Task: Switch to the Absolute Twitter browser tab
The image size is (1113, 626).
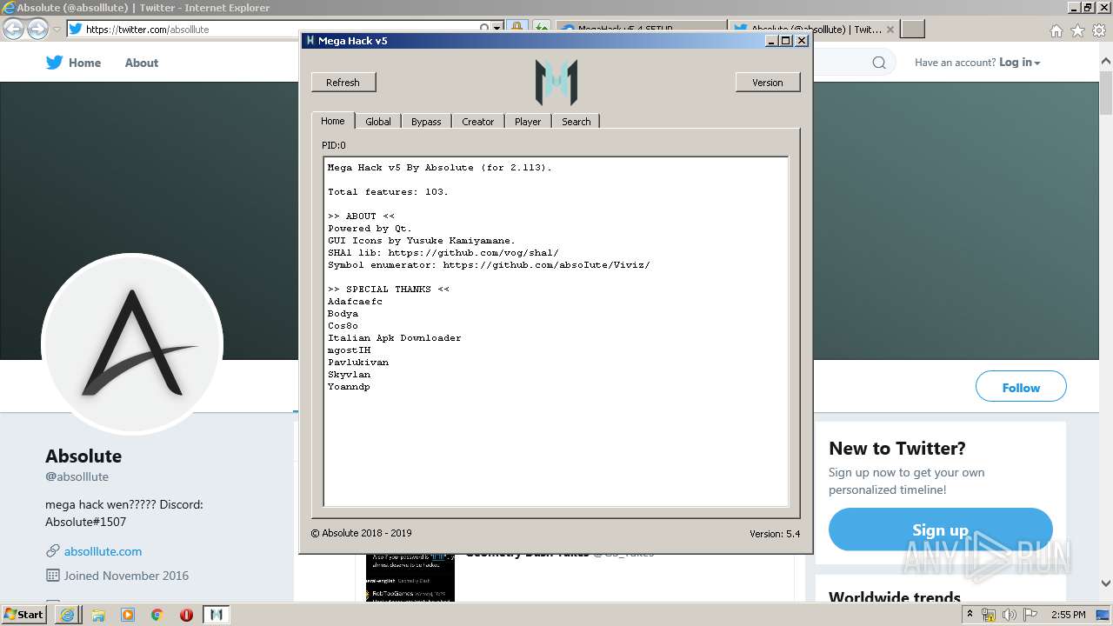Action: 812,29
